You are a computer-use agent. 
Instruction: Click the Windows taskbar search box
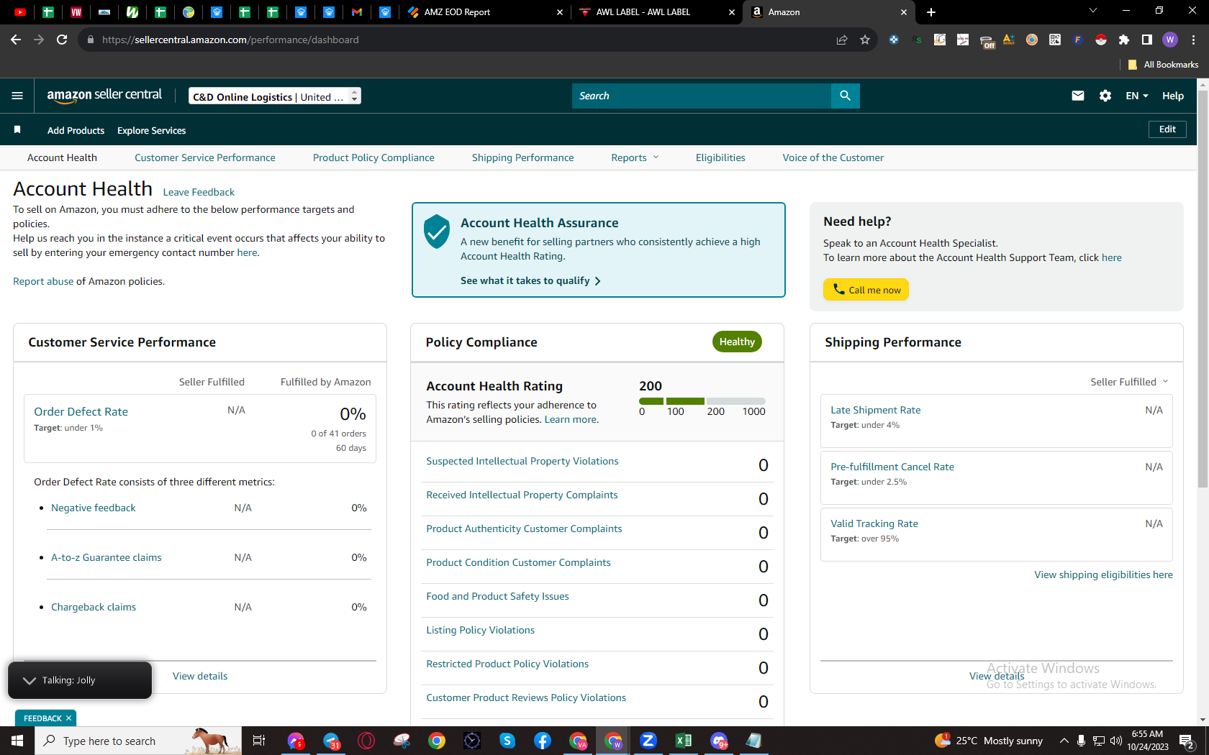tap(138, 741)
